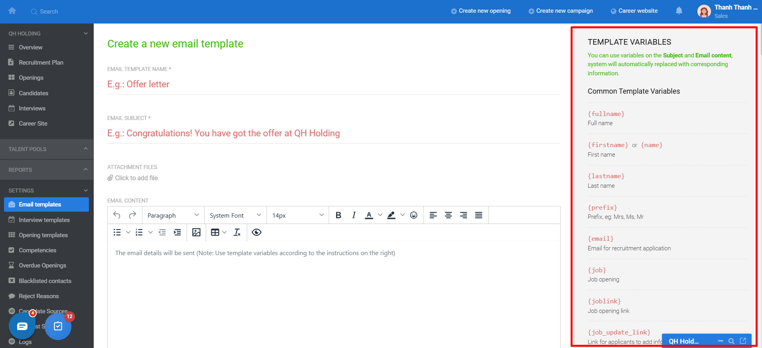Open Thanh Thanh user avatar menu
The height and width of the screenshot is (348, 762).
(704, 12)
